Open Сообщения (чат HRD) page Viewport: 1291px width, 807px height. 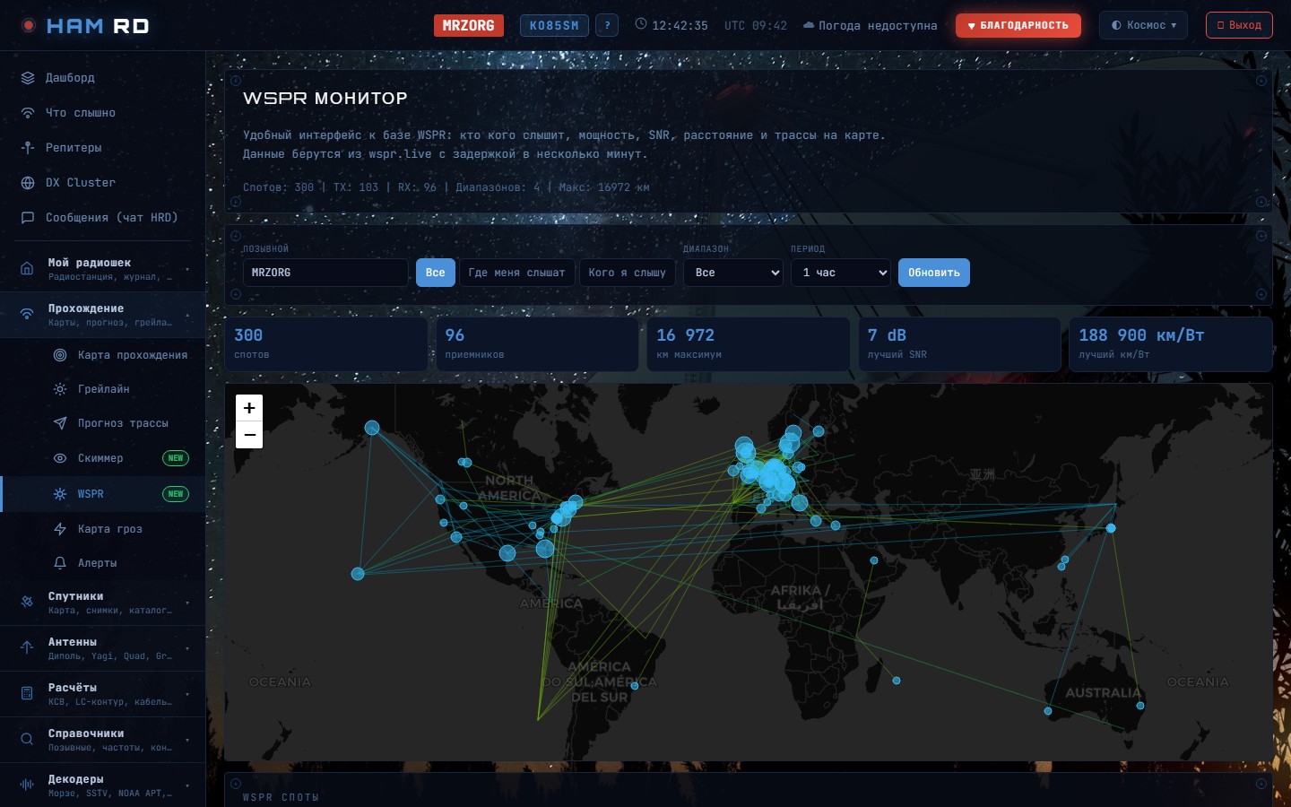point(103,218)
